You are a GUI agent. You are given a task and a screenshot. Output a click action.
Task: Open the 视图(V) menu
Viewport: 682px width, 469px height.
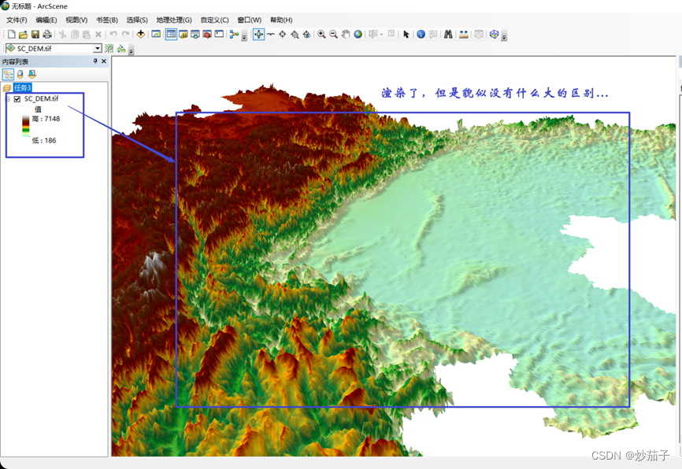(76, 20)
